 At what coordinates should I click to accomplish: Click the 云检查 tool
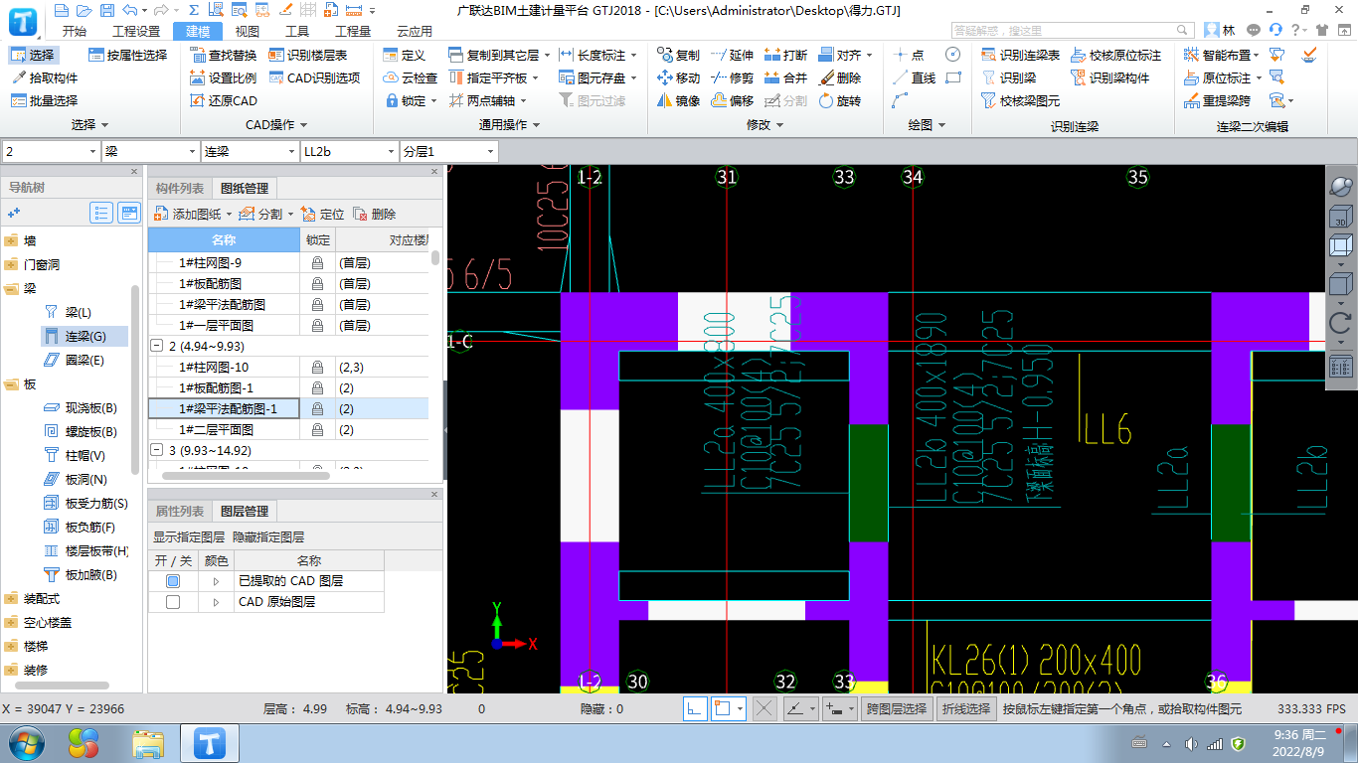411,77
